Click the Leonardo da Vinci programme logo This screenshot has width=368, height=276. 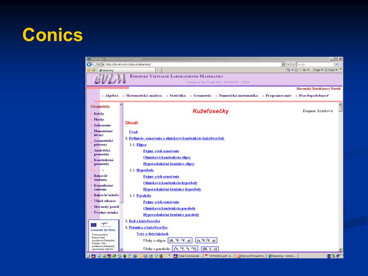(103, 227)
